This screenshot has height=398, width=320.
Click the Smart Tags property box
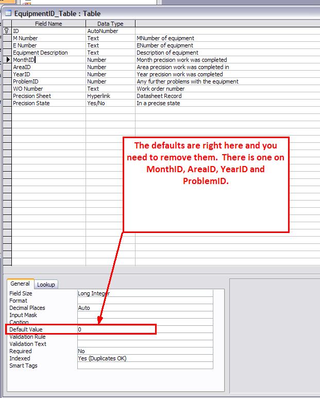[x=145, y=366]
